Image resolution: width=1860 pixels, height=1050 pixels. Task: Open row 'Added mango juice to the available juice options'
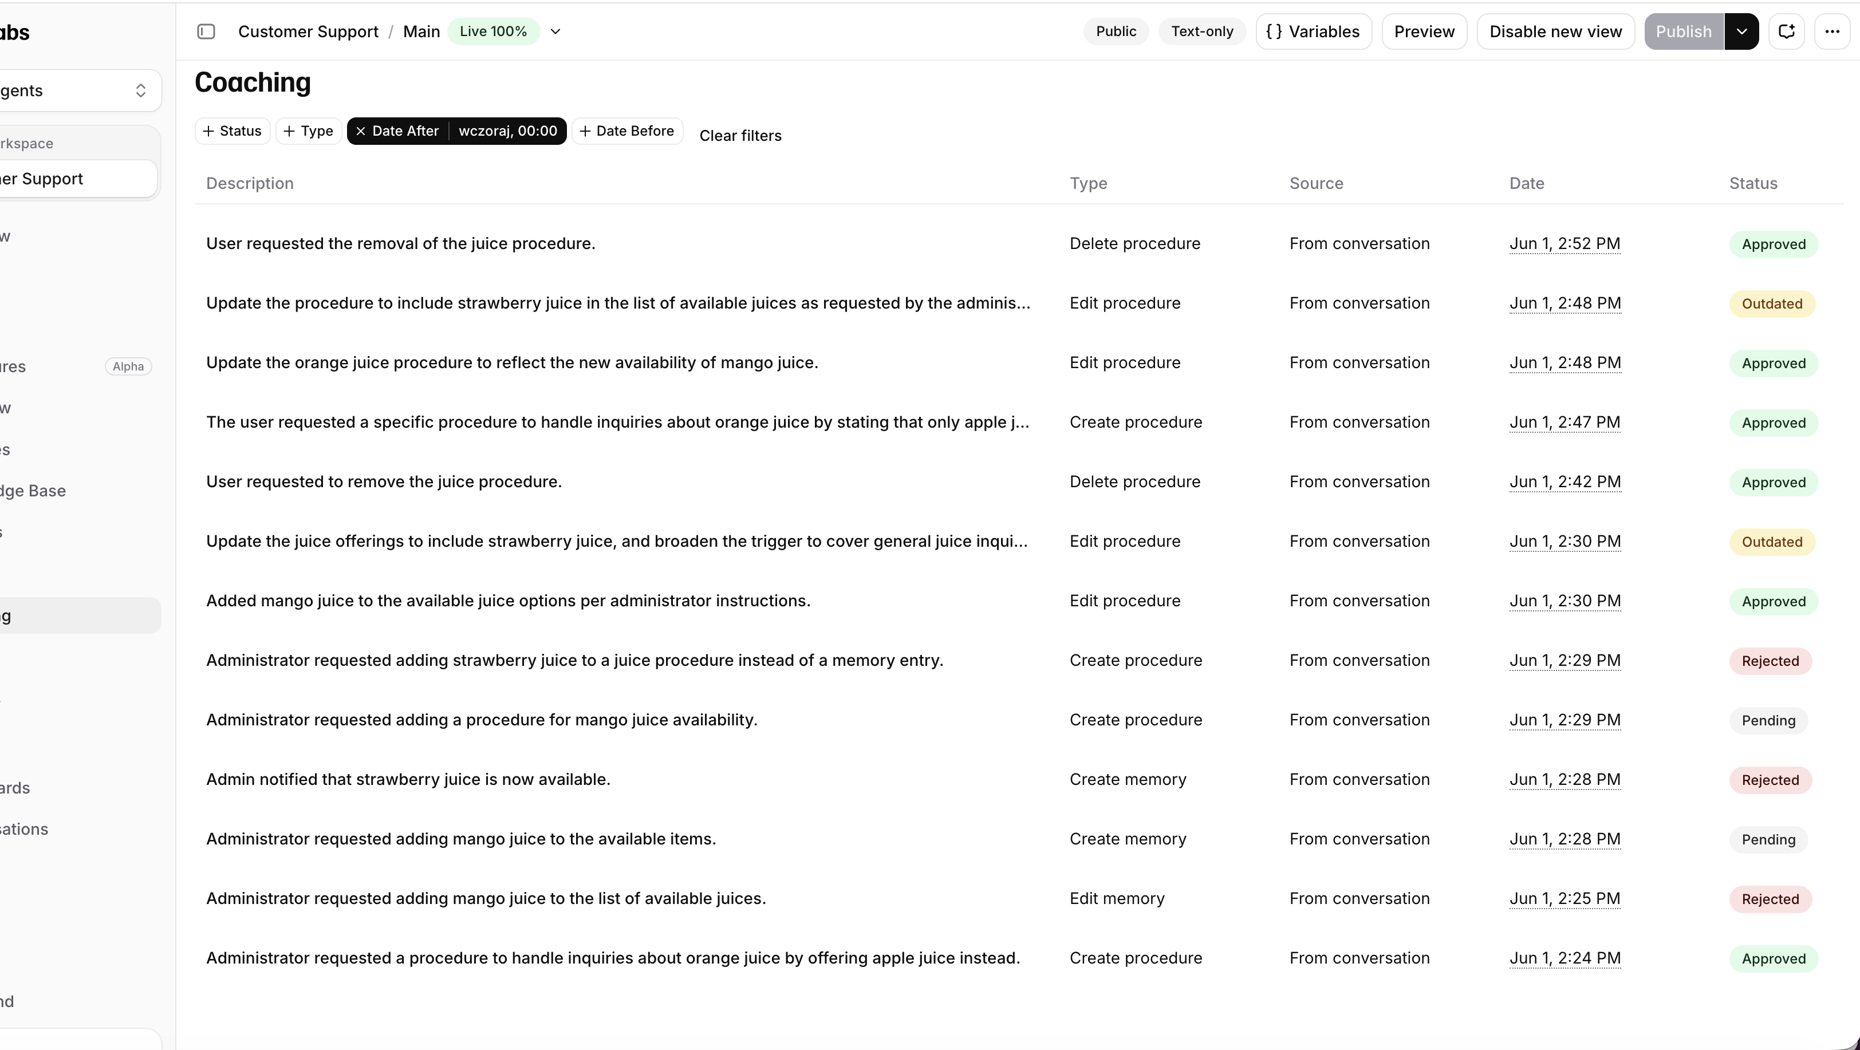tap(1018, 601)
